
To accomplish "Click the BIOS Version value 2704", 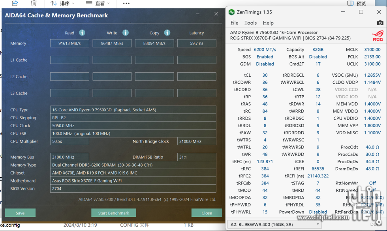I will 133,189.
